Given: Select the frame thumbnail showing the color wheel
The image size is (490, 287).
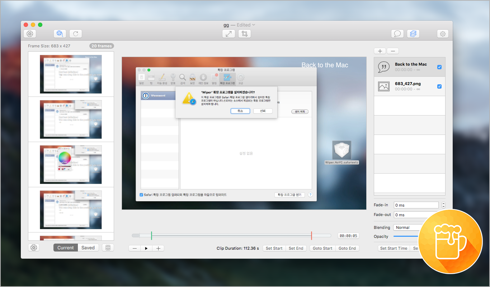Looking at the screenshot, I should (71, 164).
